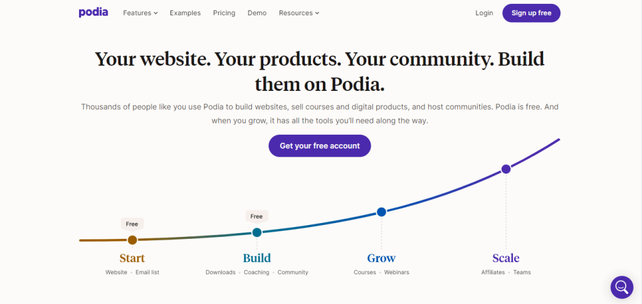642x304 pixels.
Task: Click the Community label under Build
Action: (x=293, y=272)
